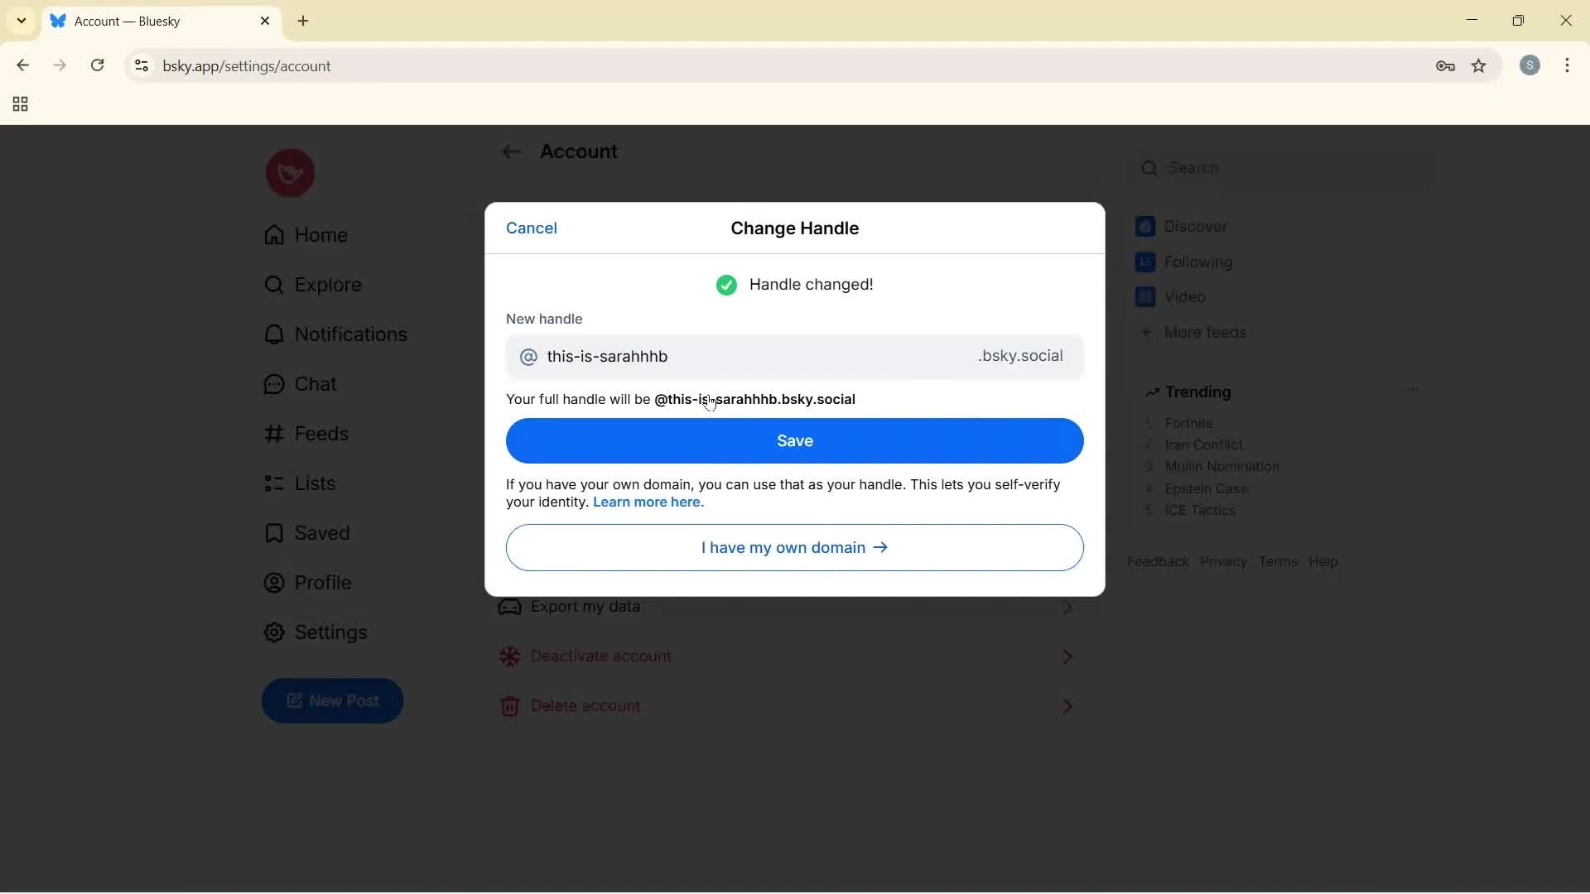
Task: Open the Feeds page
Action: [x=320, y=434]
